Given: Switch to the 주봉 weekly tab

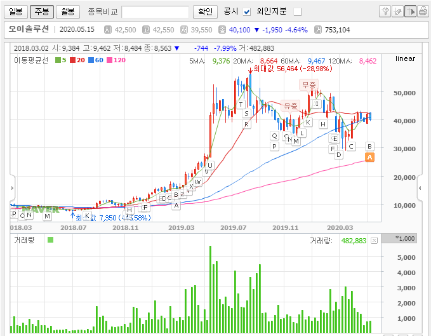Looking at the screenshot, I should 42,11.
